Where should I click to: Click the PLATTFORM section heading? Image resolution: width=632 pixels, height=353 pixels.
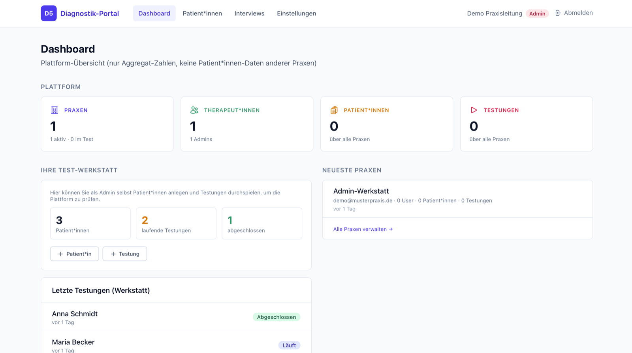click(61, 87)
